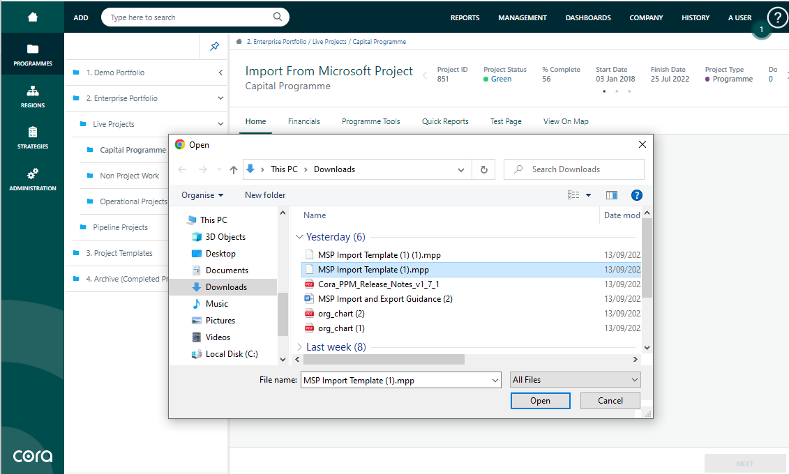Sort by Name column header
The height and width of the screenshot is (474, 789).
tap(315, 215)
